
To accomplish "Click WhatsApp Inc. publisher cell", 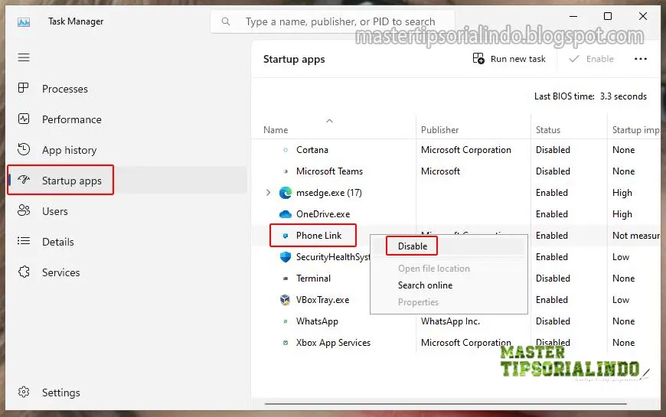I will (x=450, y=321).
